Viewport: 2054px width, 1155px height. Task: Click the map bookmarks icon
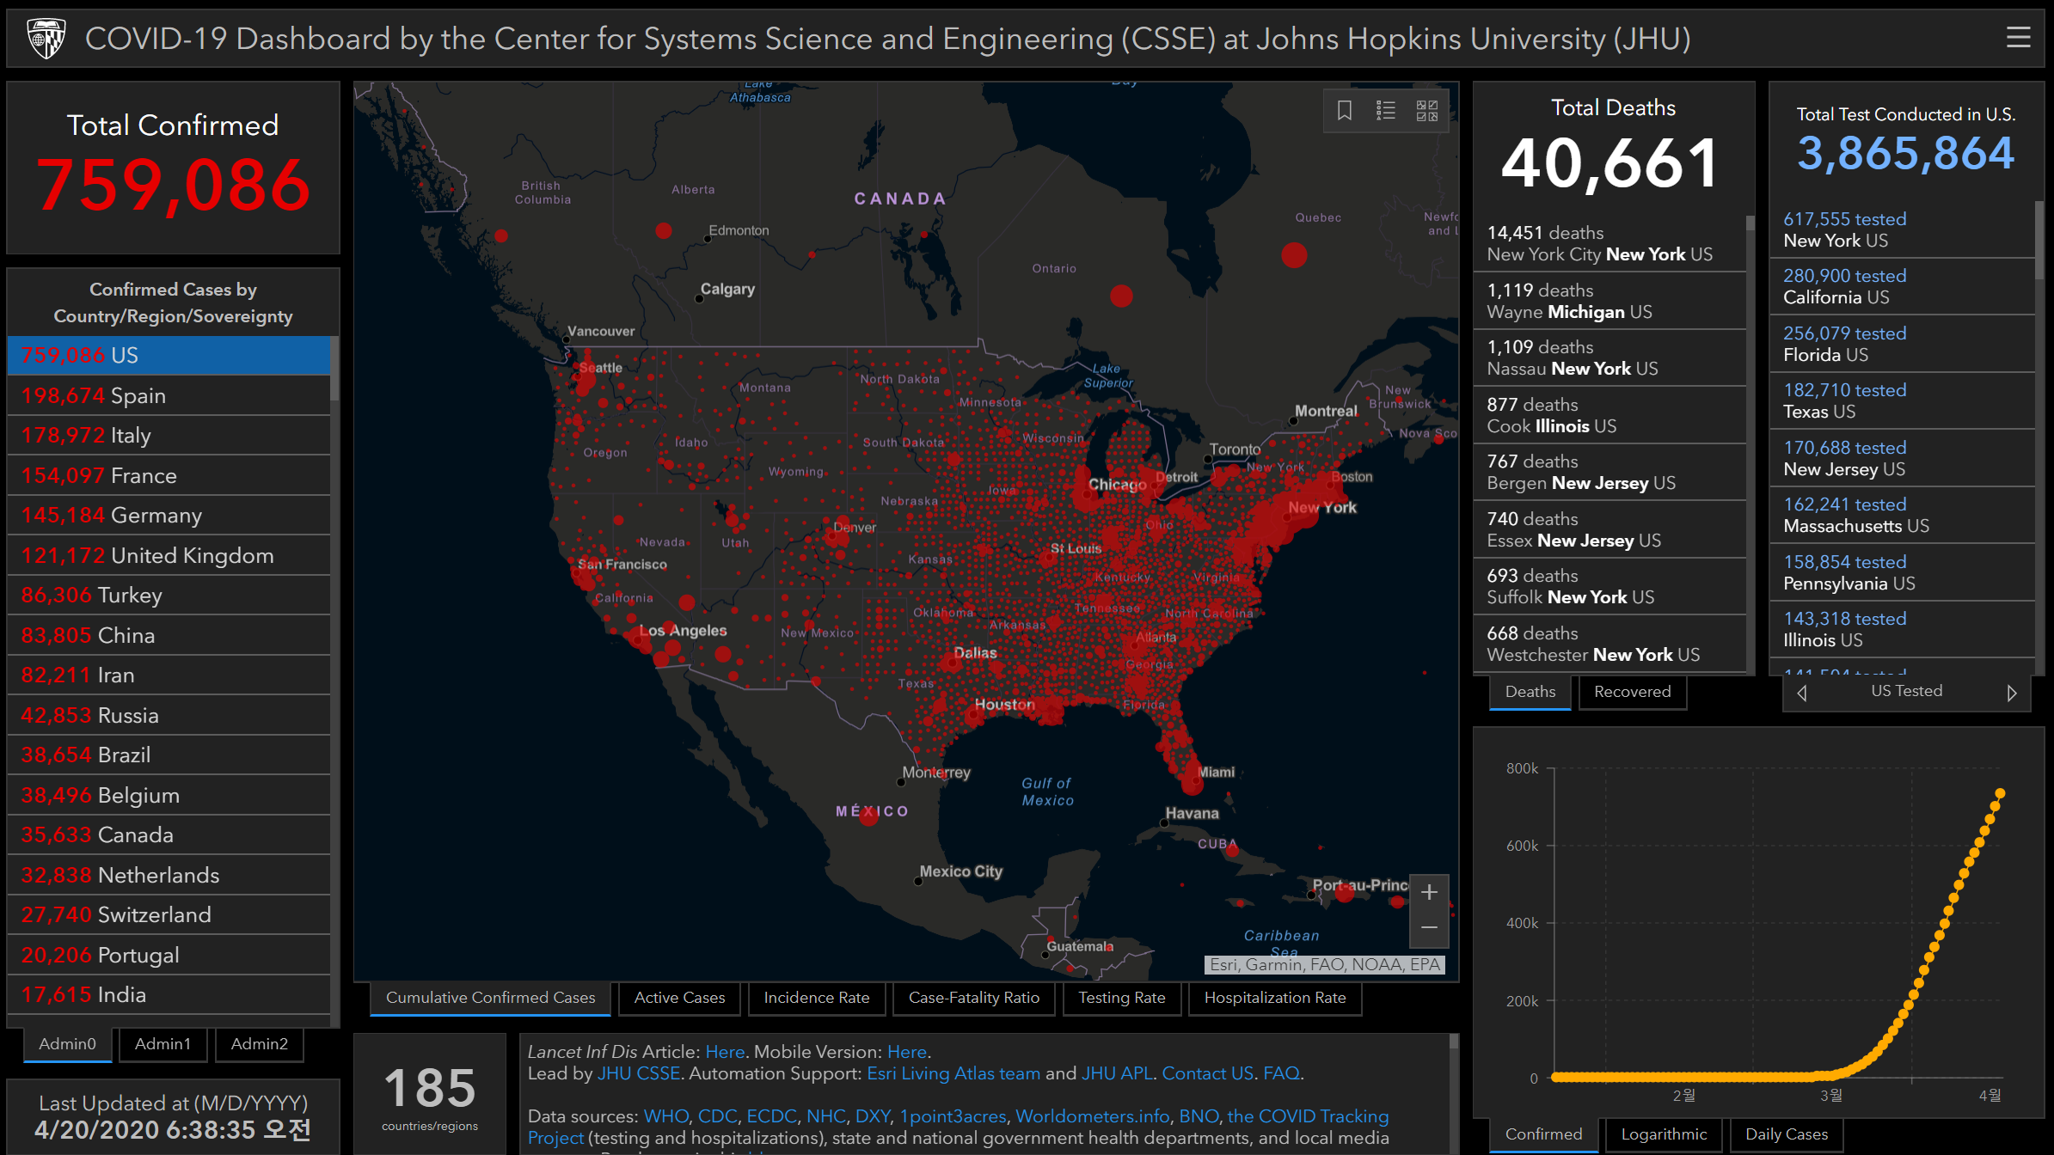pyautogui.click(x=1345, y=110)
